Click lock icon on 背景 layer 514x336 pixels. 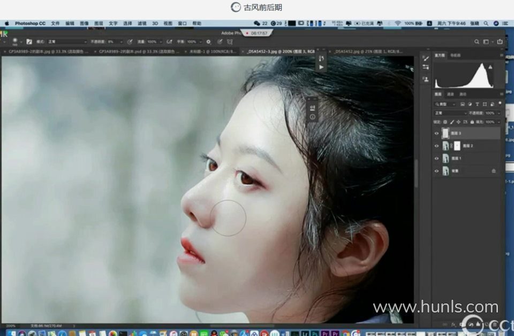click(494, 171)
